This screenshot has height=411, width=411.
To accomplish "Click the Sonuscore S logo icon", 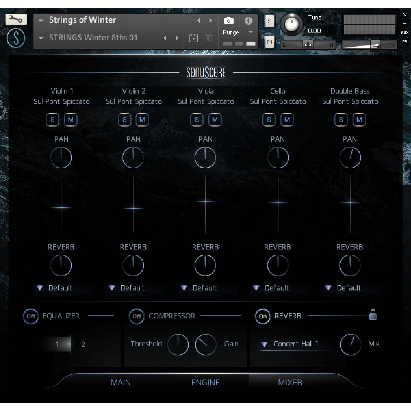I will coord(16,38).
